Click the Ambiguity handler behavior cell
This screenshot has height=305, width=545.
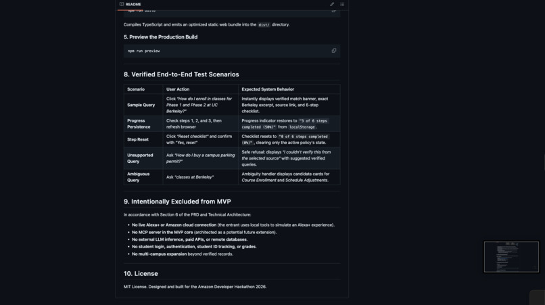coord(289,177)
